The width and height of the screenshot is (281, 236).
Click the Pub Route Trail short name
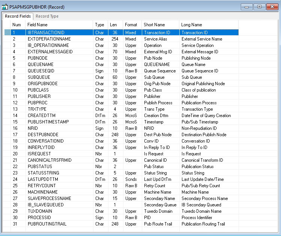coord(158,224)
